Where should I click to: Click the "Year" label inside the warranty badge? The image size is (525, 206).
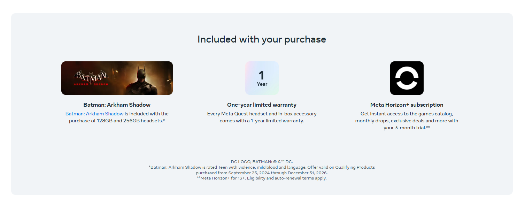[262, 84]
